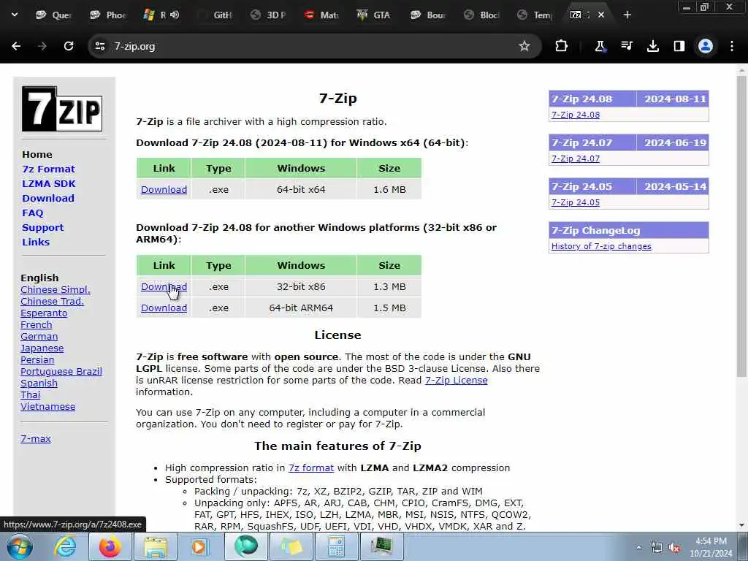748x561 pixels.
Task: Open the browser extensions puzzle icon
Action: pos(562,46)
